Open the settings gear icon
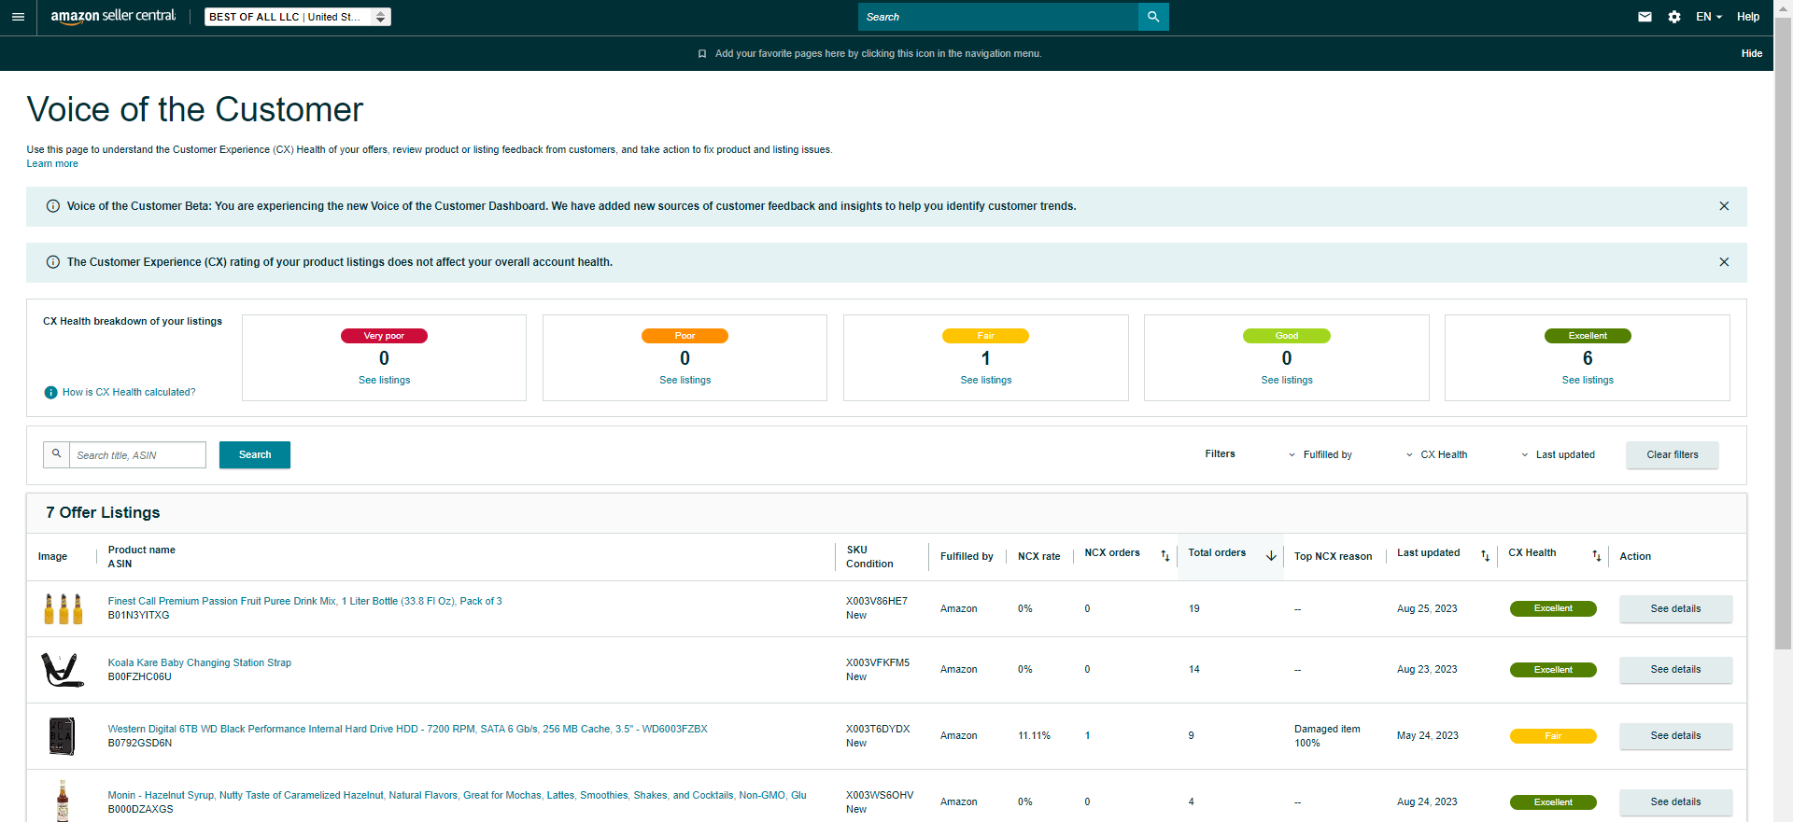This screenshot has height=822, width=1793. [1674, 17]
